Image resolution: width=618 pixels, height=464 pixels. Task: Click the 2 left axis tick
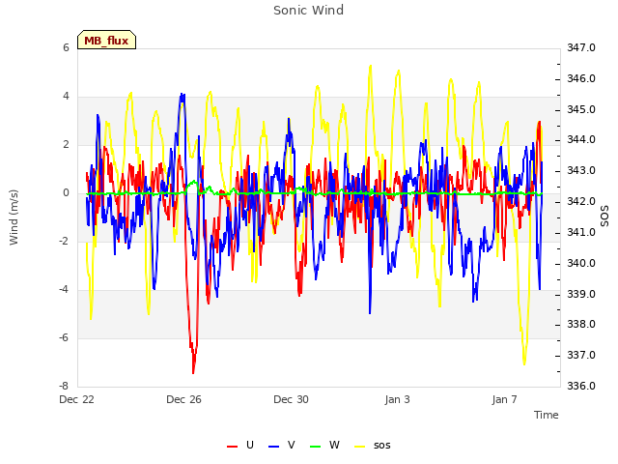(x=66, y=144)
